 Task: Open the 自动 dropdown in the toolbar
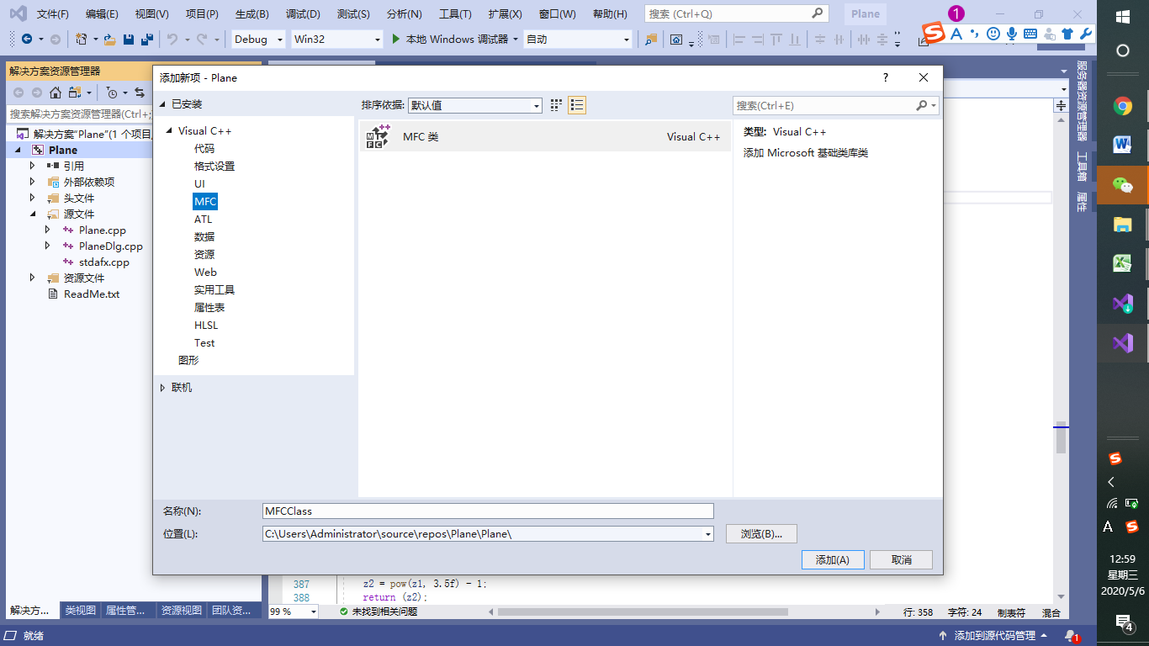click(x=577, y=40)
